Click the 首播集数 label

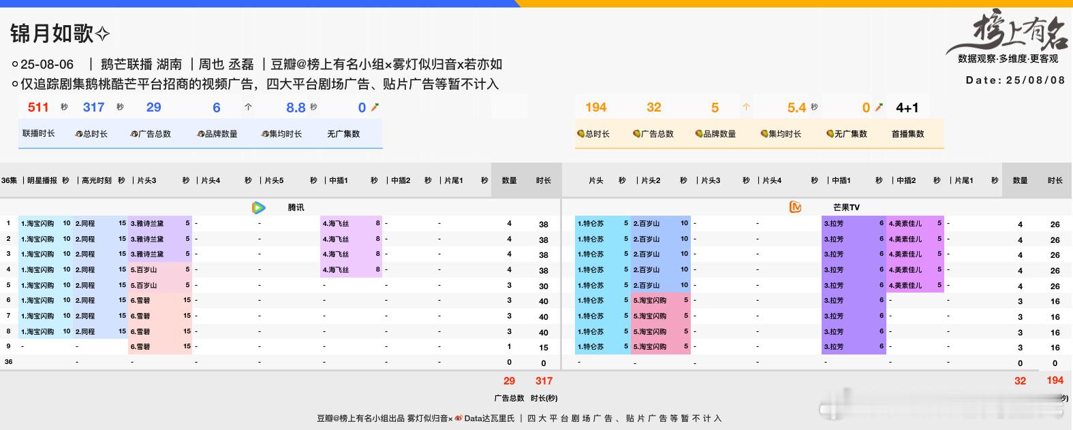coord(908,134)
